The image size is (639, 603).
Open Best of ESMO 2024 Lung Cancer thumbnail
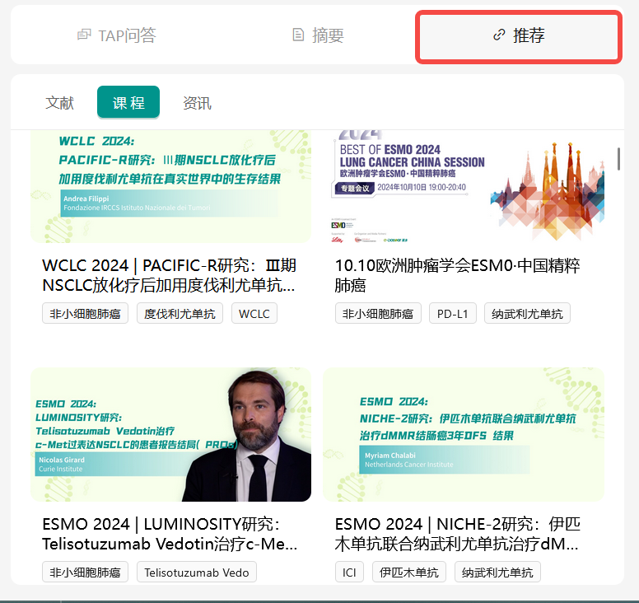pos(464,187)
